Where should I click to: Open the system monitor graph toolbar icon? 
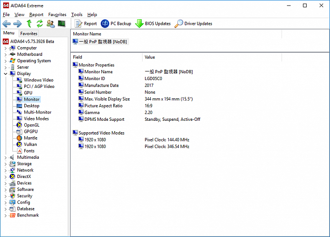click(61, 23)
